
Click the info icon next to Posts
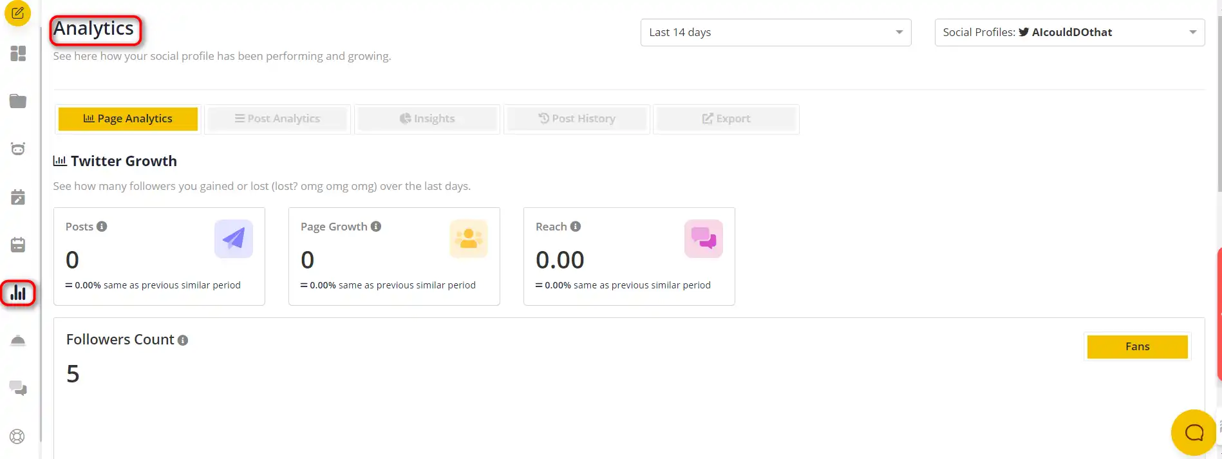tap(102, 227)
